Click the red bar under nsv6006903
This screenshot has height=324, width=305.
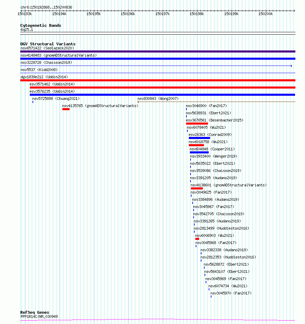197,240
